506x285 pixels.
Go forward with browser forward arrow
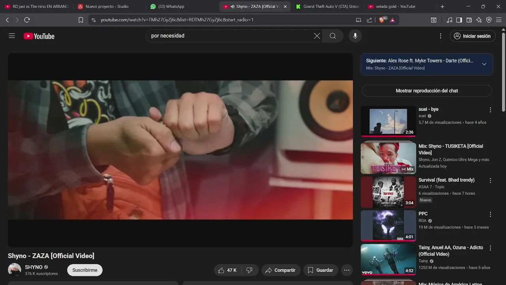[17, 20]
